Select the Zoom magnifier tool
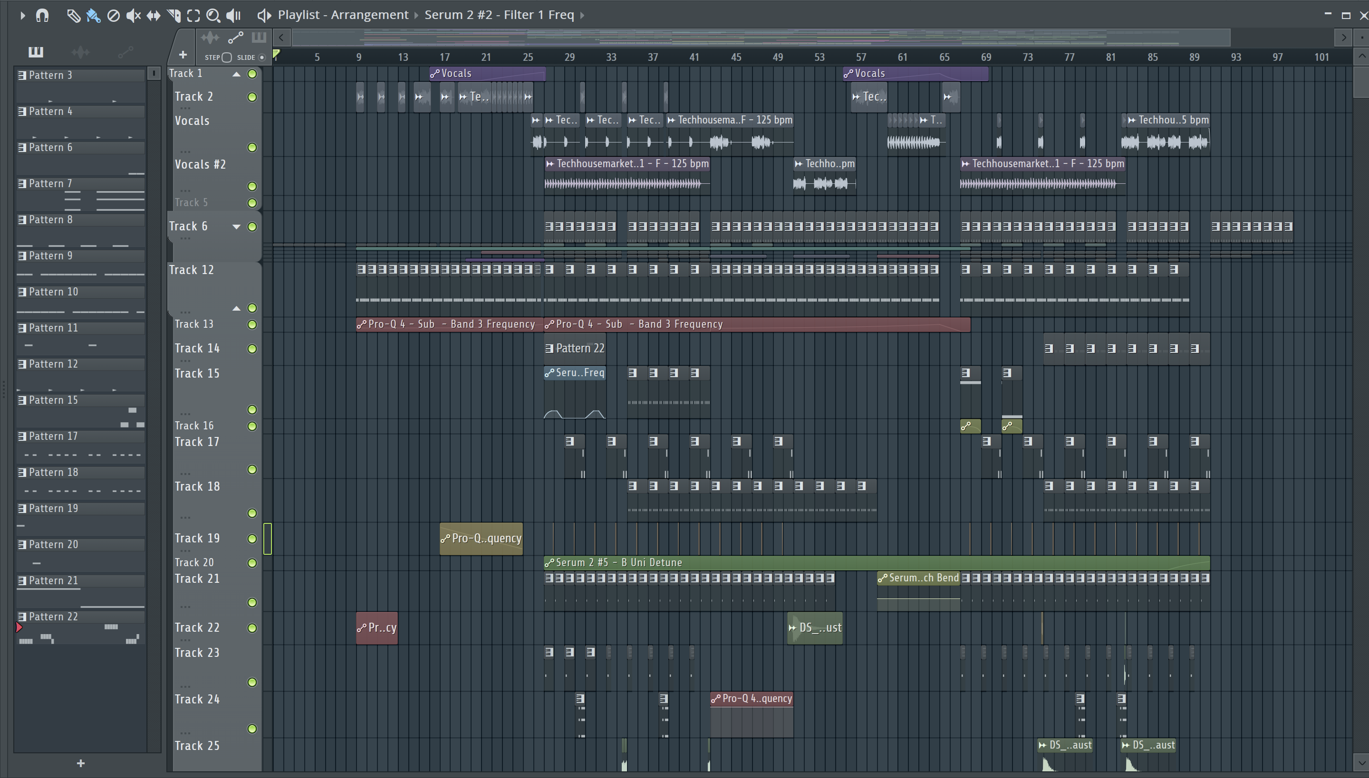This screenshot has height=778, width=1369. click(x=213, y=16)
